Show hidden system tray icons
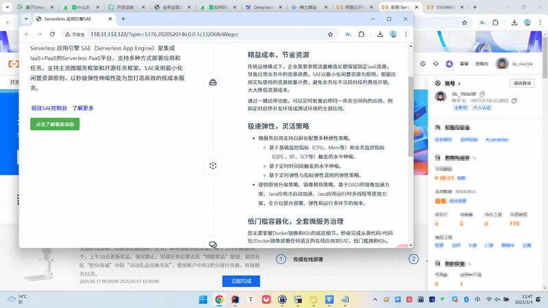 tap(375, 300)
